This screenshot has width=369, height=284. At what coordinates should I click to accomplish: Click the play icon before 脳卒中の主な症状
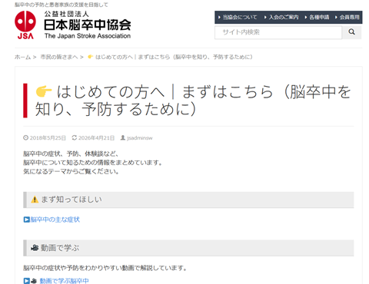pyautogui.click(x=27, y=220)
